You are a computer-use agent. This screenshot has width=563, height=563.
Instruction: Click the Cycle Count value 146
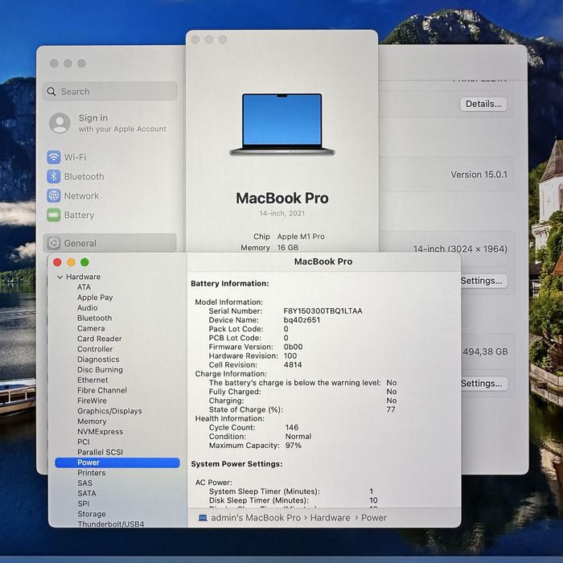coord(291,428)
